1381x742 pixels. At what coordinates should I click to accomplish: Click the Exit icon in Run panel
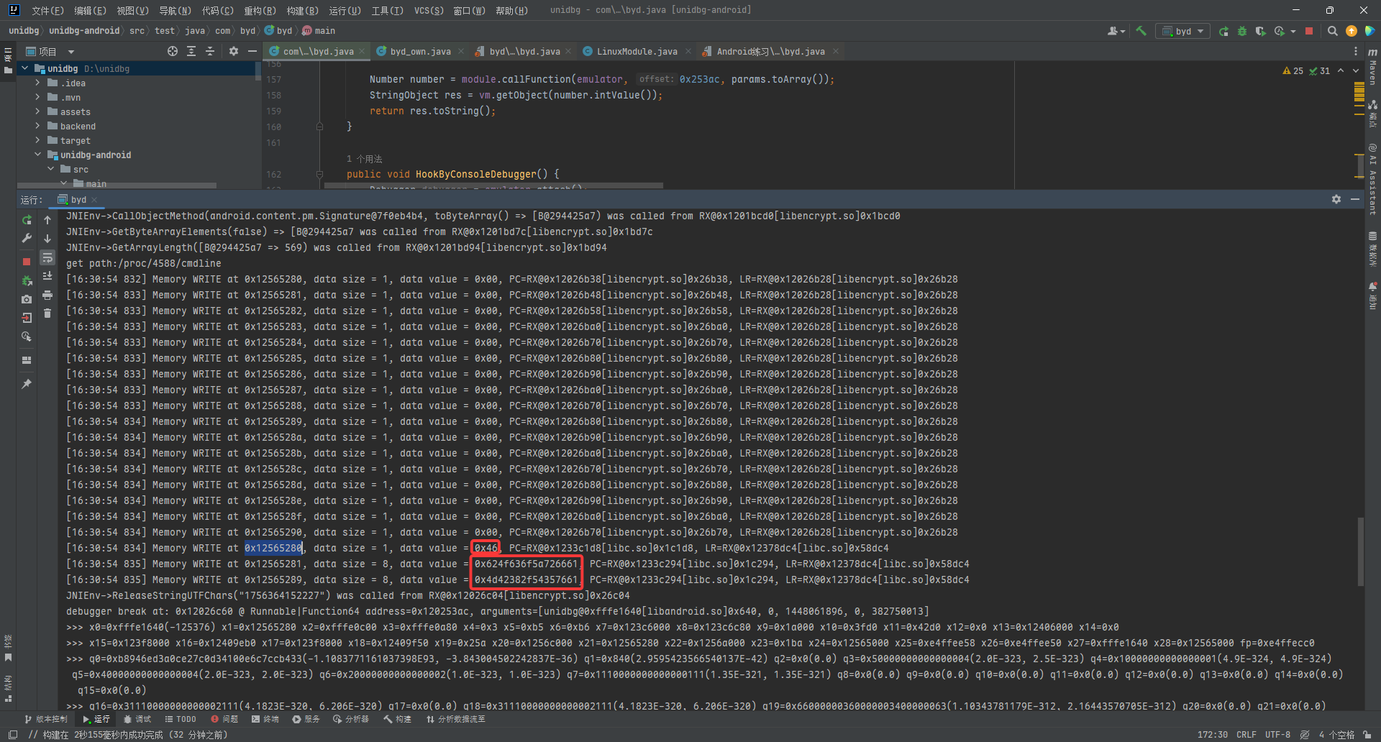(27, 318)
